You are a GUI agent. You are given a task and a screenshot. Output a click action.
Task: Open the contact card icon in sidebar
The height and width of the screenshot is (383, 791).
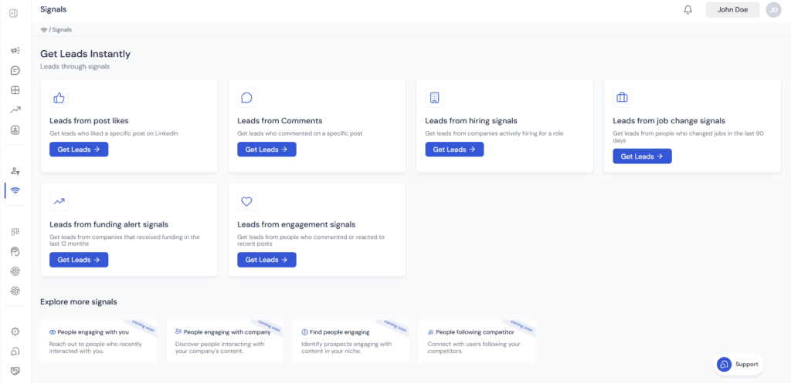pos(15,129)
